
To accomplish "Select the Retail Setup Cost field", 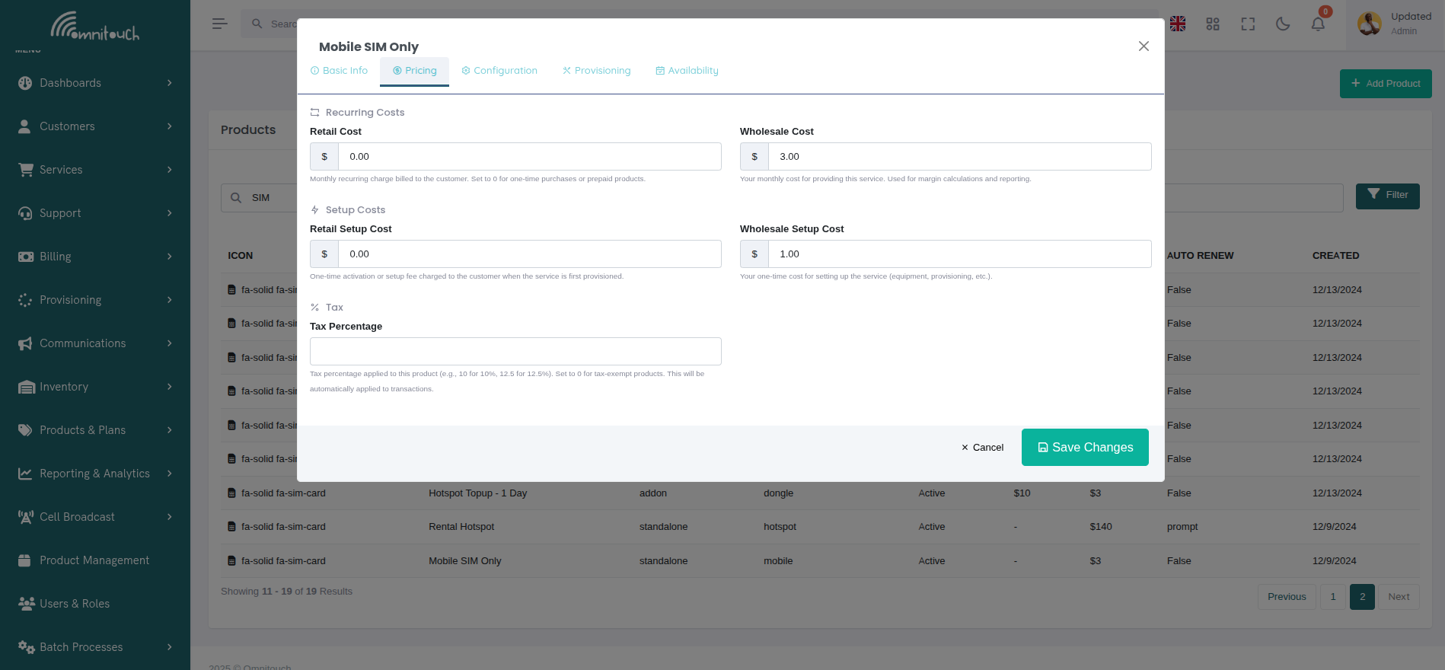I will tap(529, 254).
